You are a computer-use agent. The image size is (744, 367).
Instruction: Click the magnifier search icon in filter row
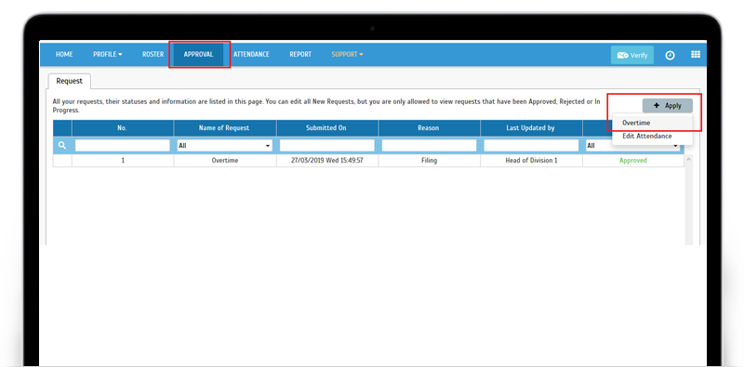tap(62, 146)
